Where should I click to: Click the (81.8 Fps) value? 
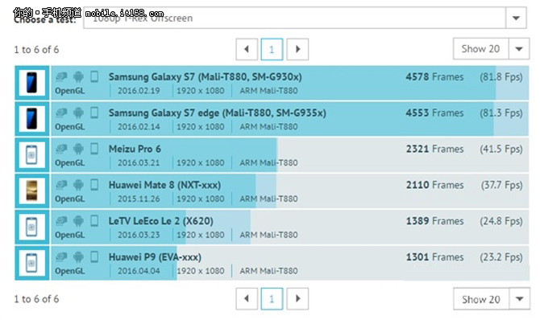(501, 76)
